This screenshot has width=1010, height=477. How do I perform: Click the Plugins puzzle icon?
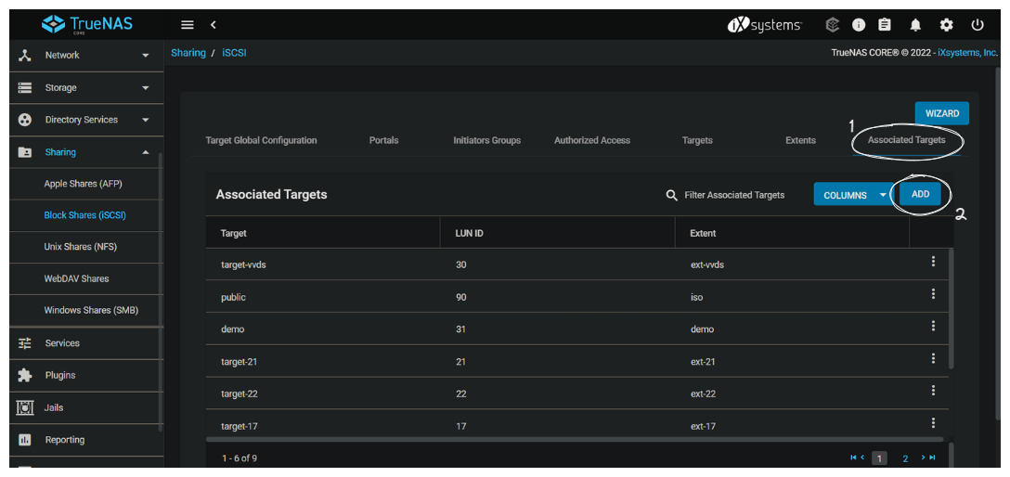(x=24, y=375)
